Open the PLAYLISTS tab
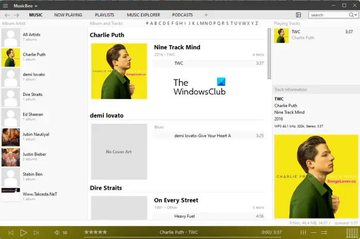The image size is (360, 239). pyautogui.click(x=104, y=15)
